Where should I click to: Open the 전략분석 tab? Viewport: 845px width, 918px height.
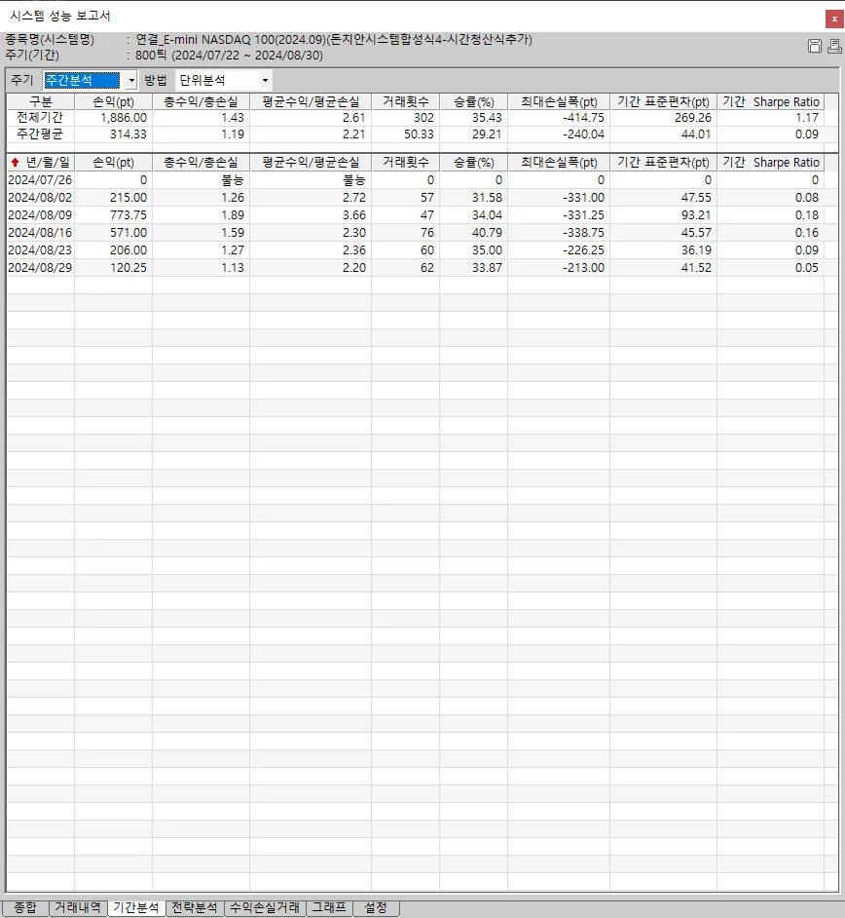point(194,908)
